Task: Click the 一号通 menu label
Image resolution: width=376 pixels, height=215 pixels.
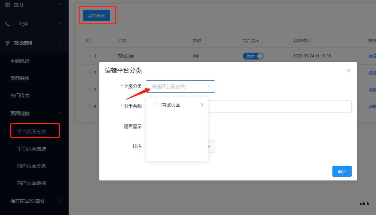Action: tap(21, 24)
